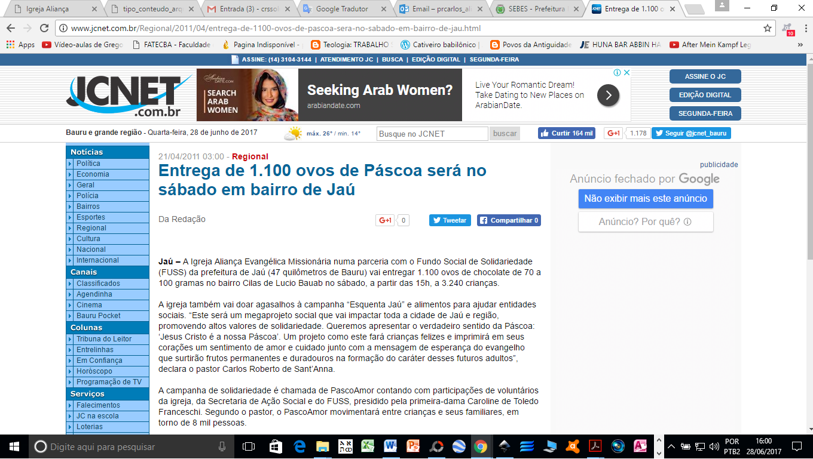Viewport: 813px width, 459px height.
Task: Bookmark page with the star icon
Action: tap(768, 28)
